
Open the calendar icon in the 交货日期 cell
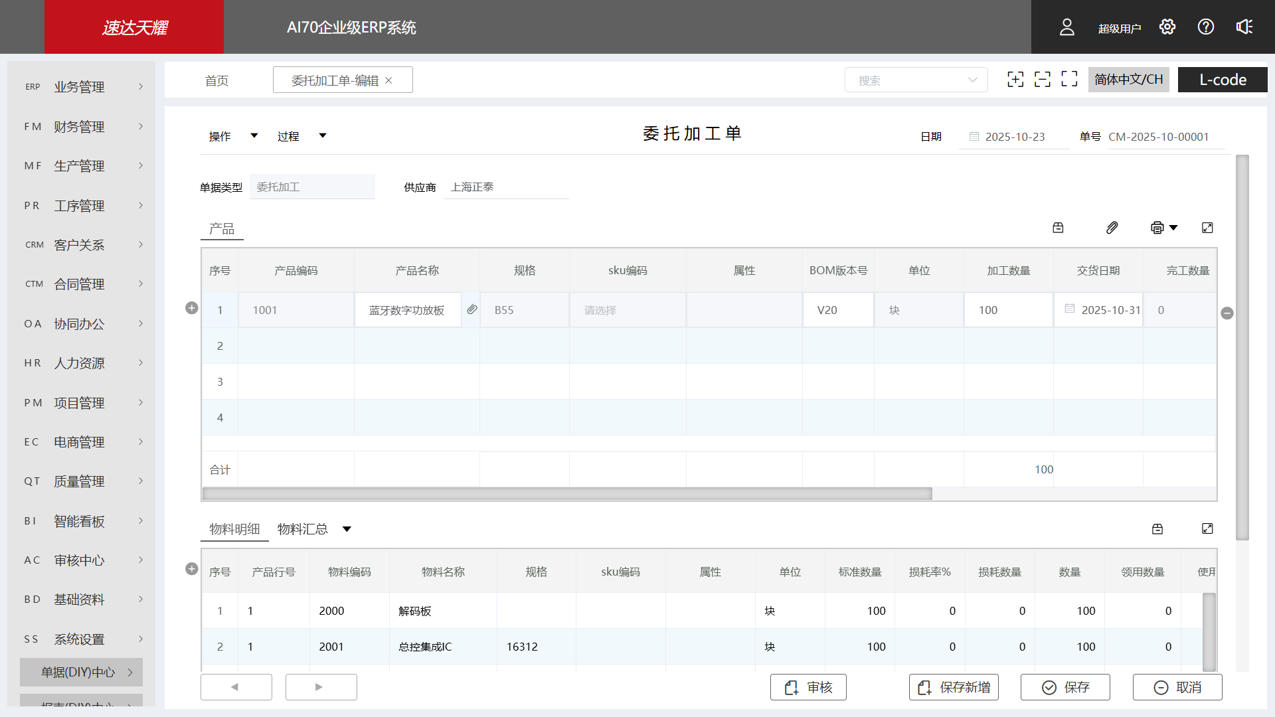[1071, 309]
